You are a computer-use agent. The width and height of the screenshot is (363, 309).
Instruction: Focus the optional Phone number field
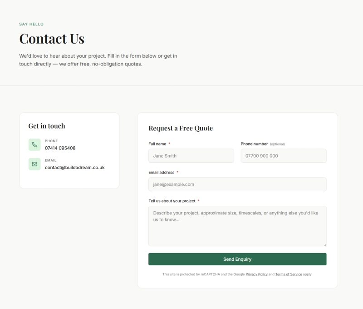coord(283,156)
